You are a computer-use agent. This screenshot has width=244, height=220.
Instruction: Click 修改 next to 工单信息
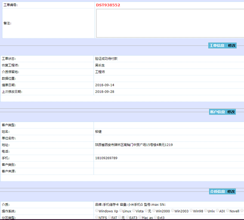tap(232, 46)
